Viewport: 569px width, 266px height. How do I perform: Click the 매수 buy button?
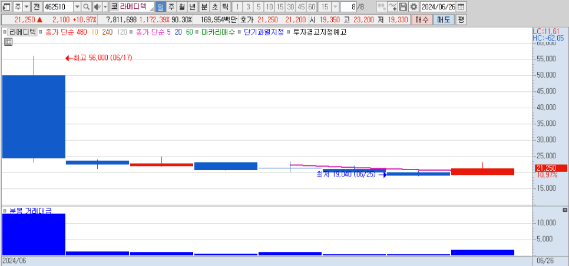[422, 19]
